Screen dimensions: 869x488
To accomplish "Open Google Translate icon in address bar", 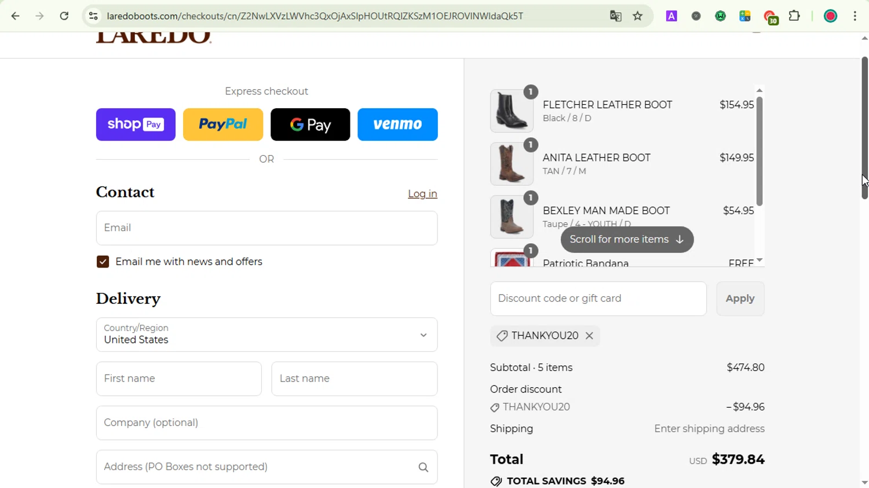I will [x=616, y=16].
